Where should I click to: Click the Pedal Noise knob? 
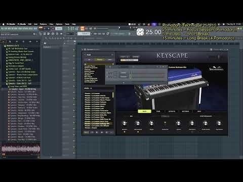click(206, 123)
